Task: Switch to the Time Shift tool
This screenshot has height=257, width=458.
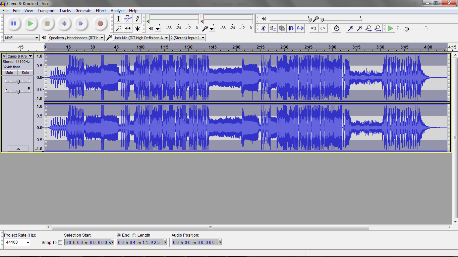Action: pos(128,28)
